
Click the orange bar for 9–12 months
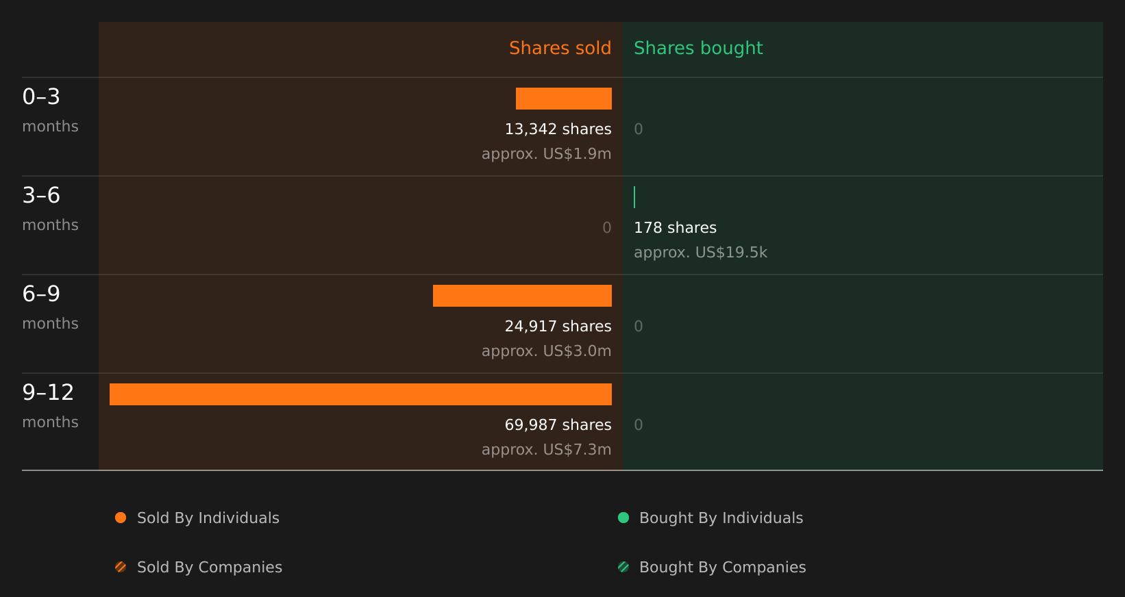click(x=360, y=394)
